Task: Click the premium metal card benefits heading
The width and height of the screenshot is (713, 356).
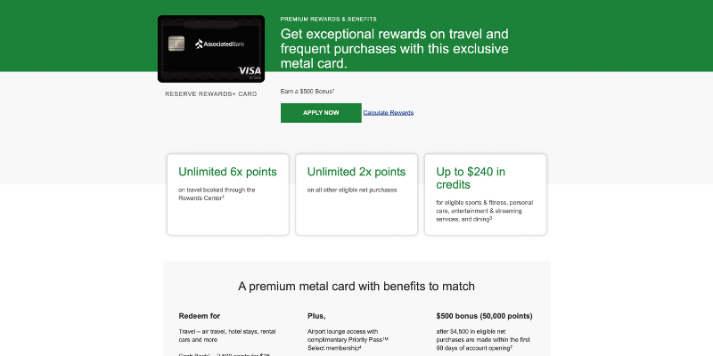Action: click(356, 287)
